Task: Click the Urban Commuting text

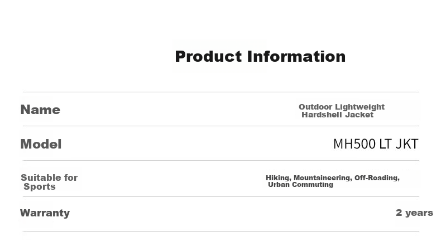Action: pos(300,185)
